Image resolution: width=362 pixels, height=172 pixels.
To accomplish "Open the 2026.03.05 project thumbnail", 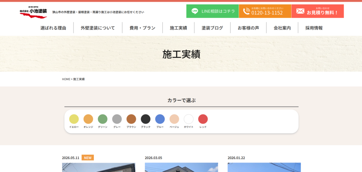I will pyautogui.click(x=181, y=167).
